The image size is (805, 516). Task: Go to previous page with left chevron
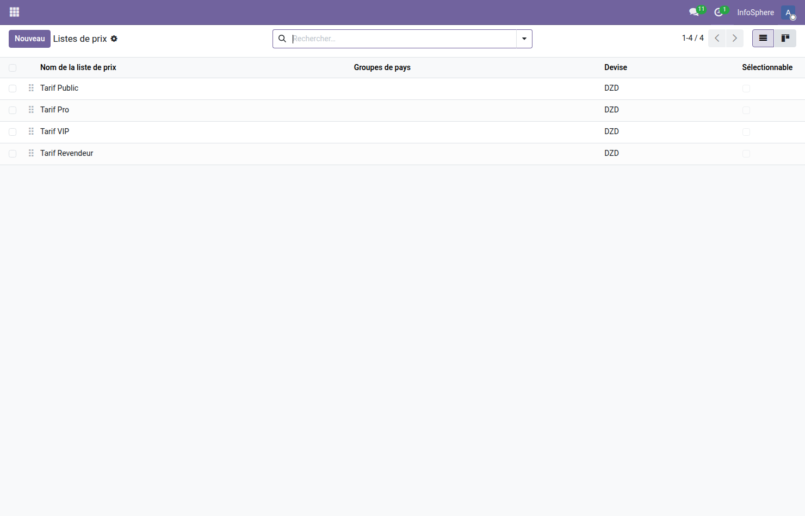pos(716,38)
